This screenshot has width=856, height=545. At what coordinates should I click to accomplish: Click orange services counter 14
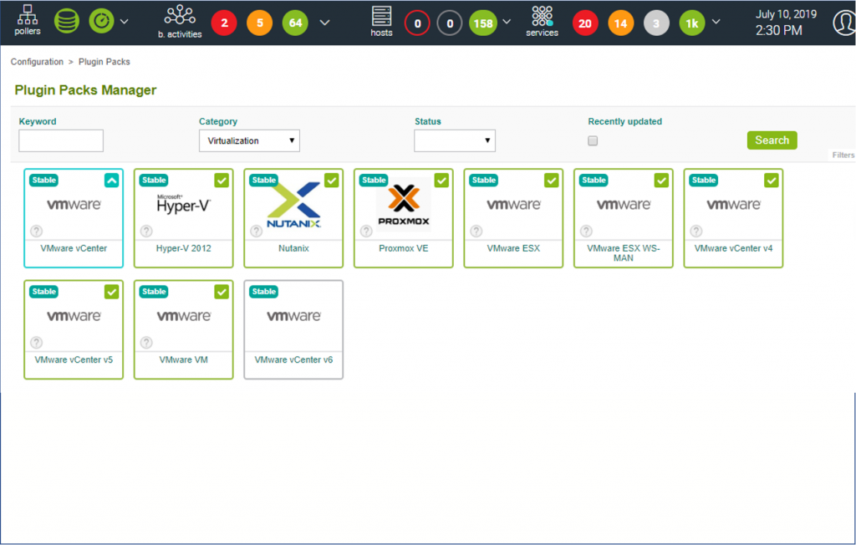621,23
